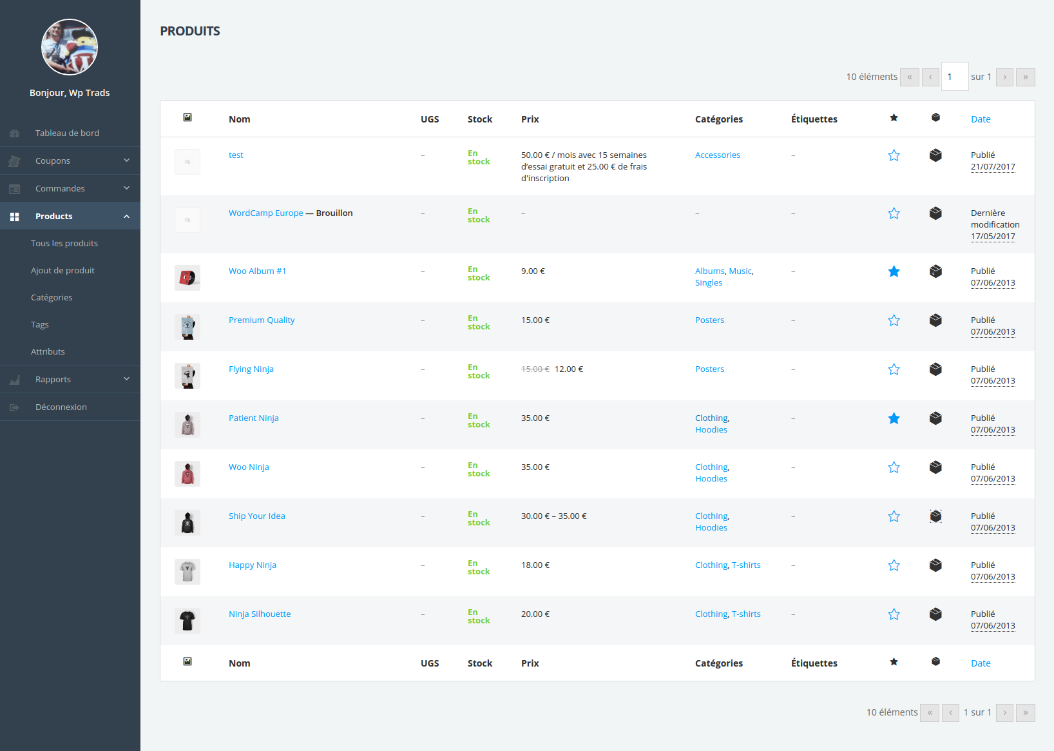Image resolution: width=1054 pixels, height=751 pixels.
Task: Click the Hoodies category link for Ship Your Idea
Action: [711, 527]
